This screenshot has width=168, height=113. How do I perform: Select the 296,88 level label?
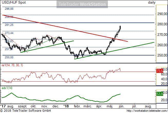click(9, 9)
